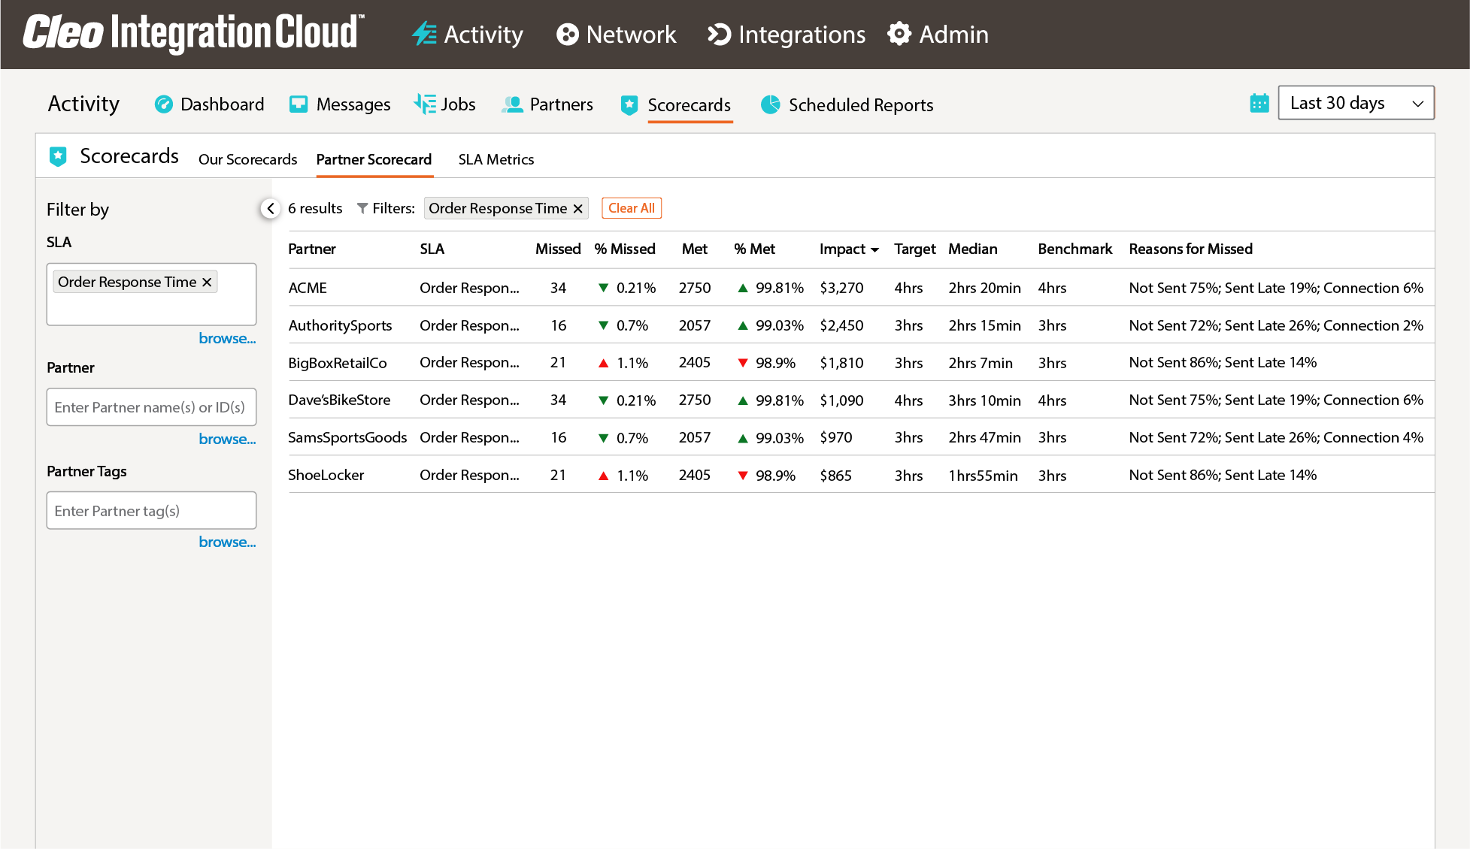Remove Order Response Time filter chip above table
The width and height of the screenshot is (1470, 849).
[578, 209]
